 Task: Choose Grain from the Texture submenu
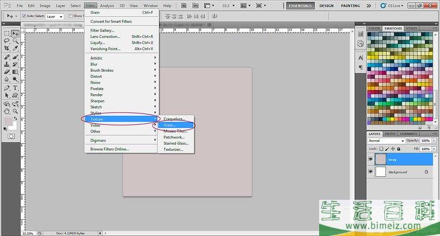point(176,125)
